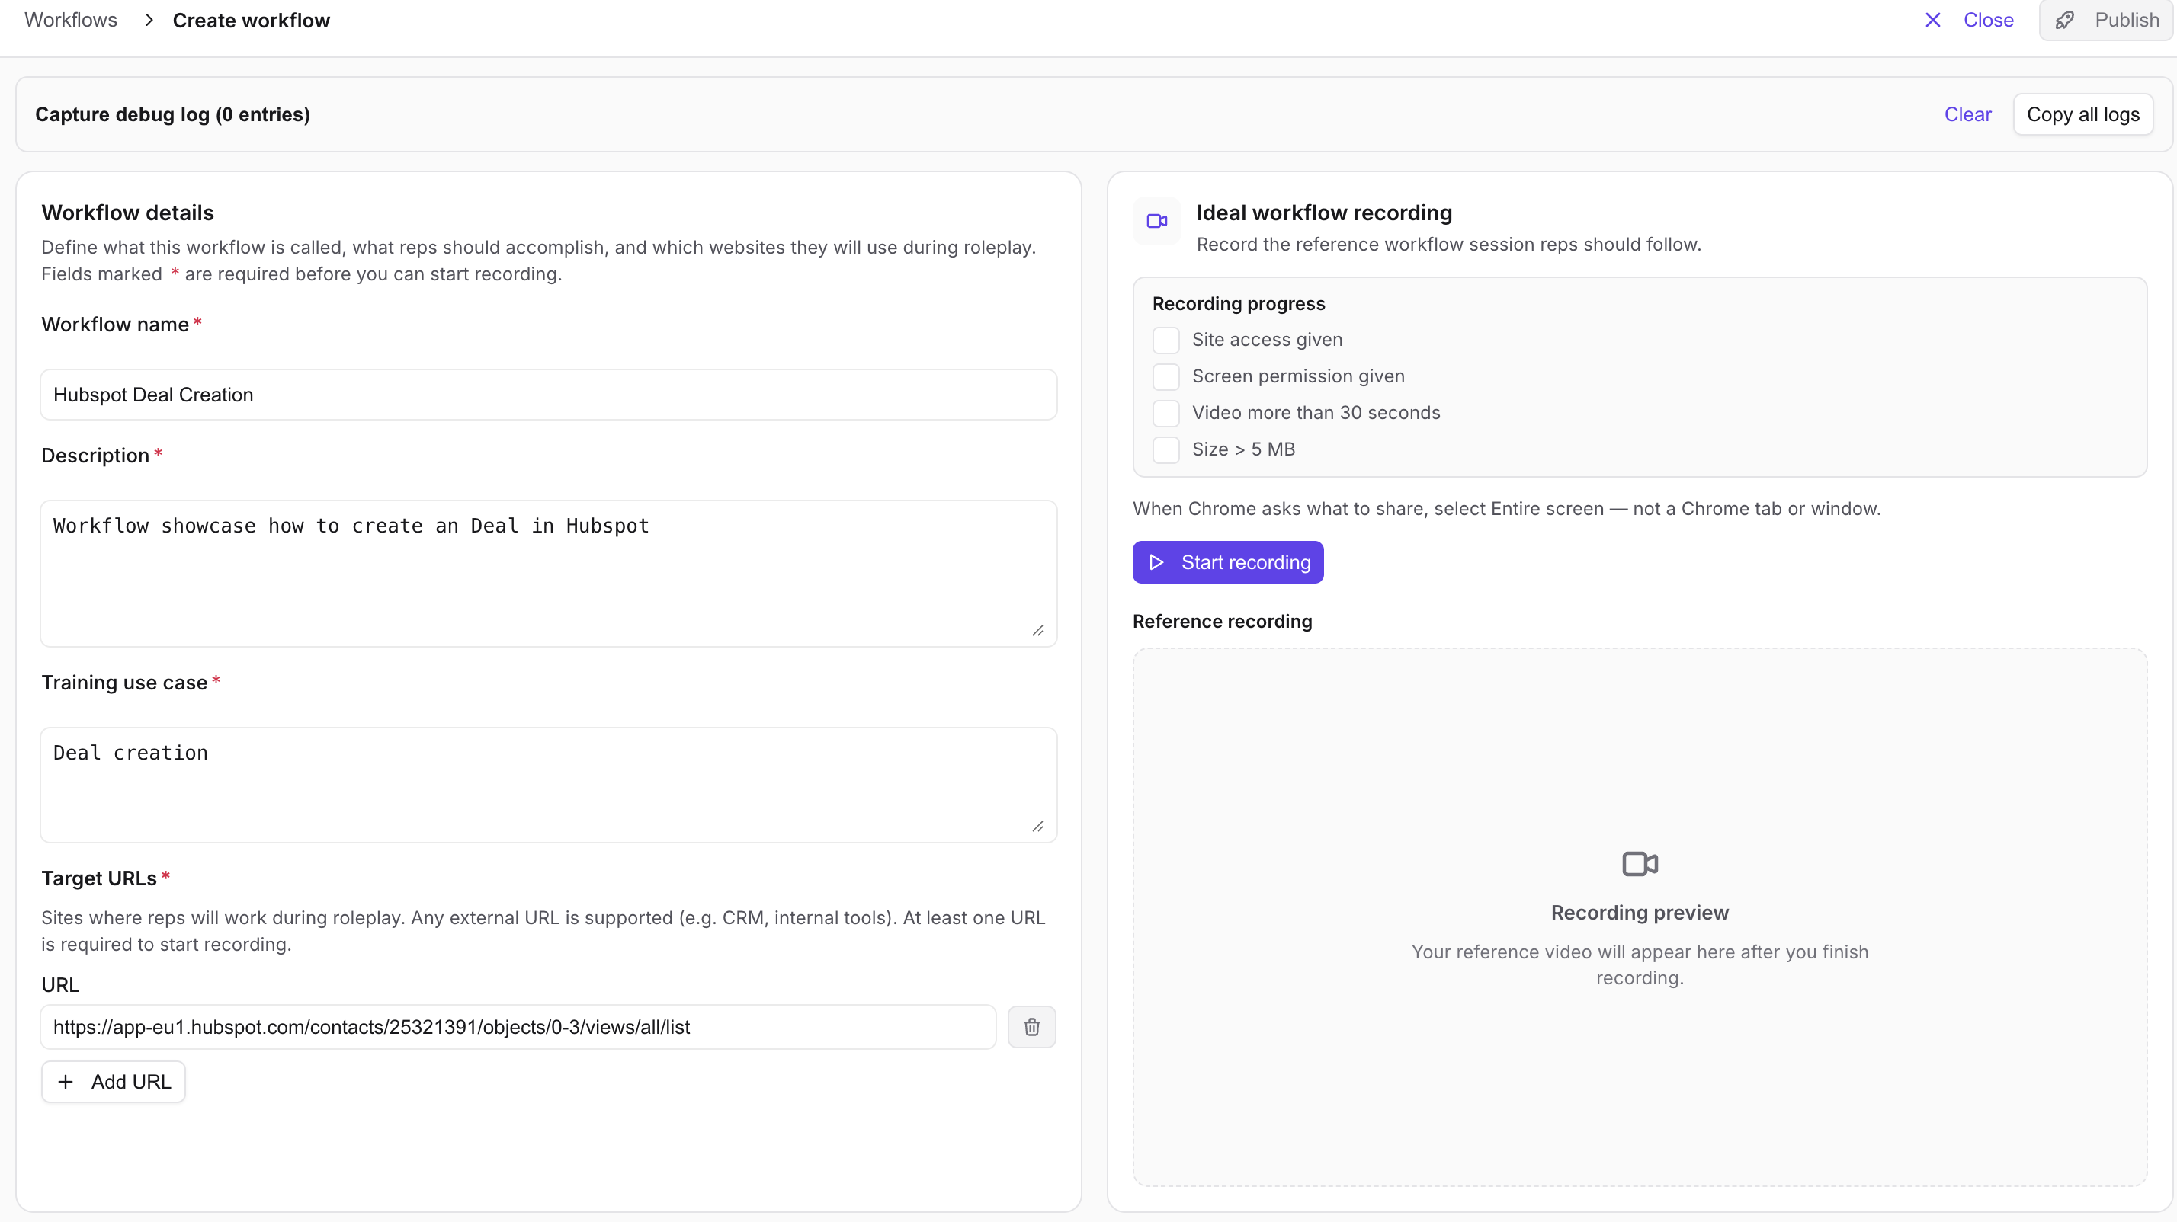Click the Target URLs label
This screenshot has width=2177, height=1222.
click(99, 878)
